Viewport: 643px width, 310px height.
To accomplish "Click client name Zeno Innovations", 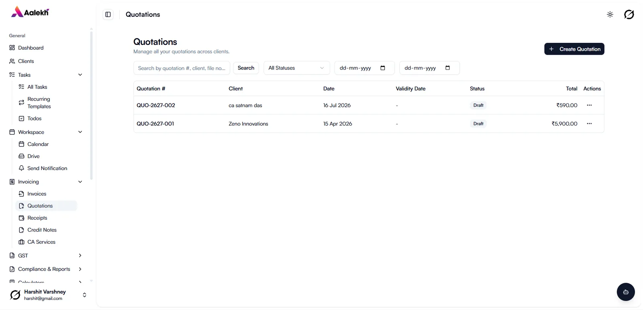I will coord(248,124).
